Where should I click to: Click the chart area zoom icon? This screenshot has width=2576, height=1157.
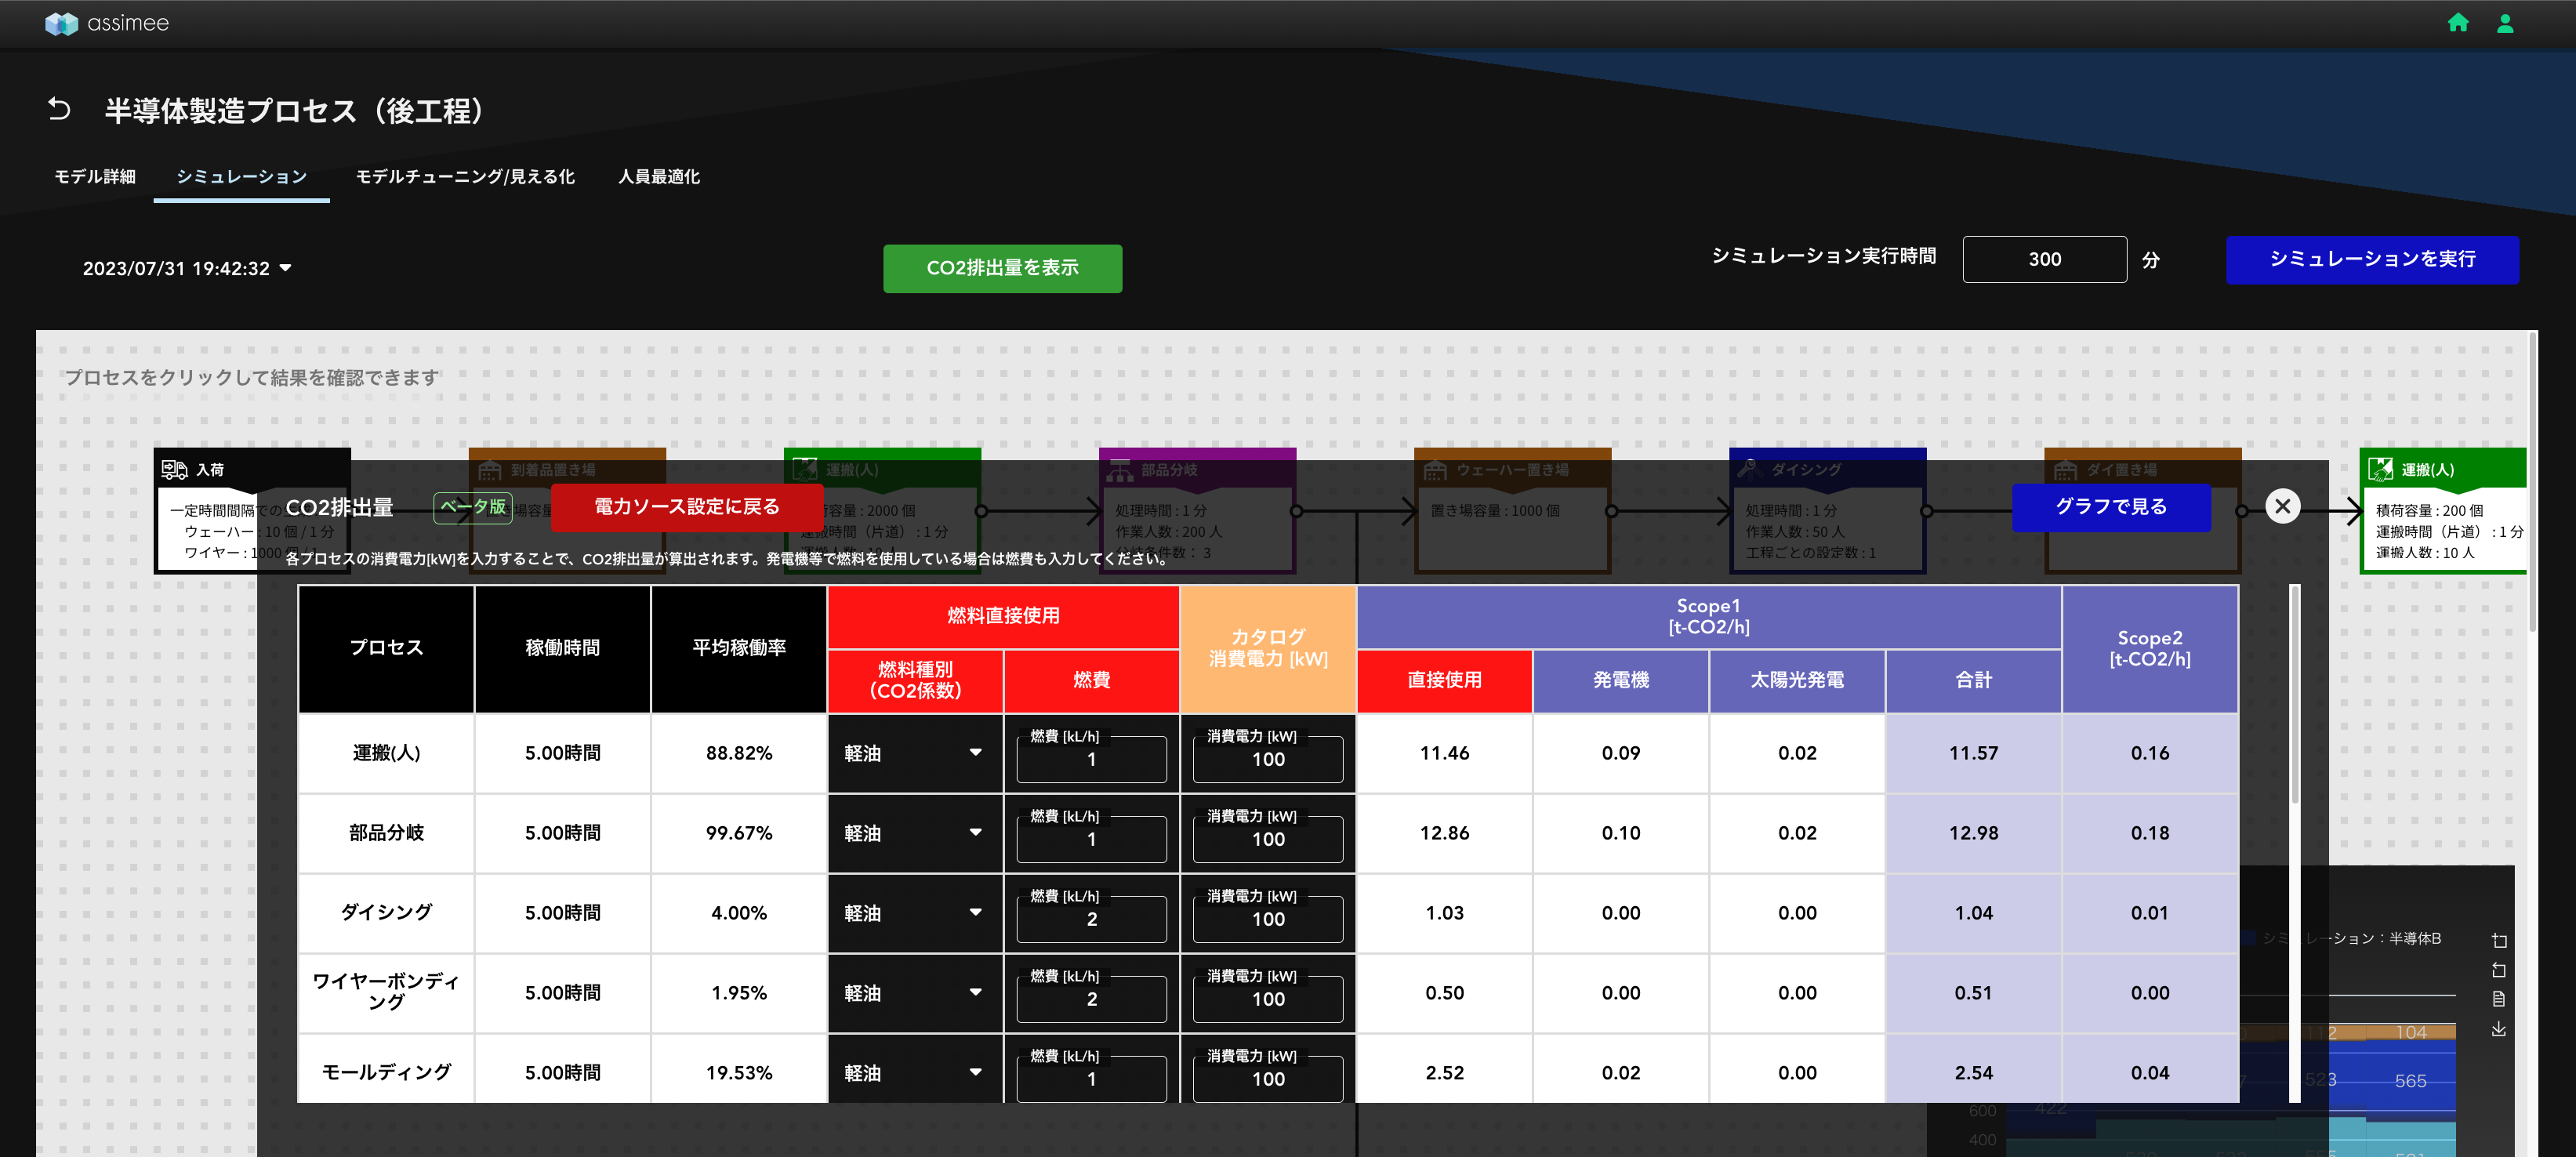coord(2499,940)
